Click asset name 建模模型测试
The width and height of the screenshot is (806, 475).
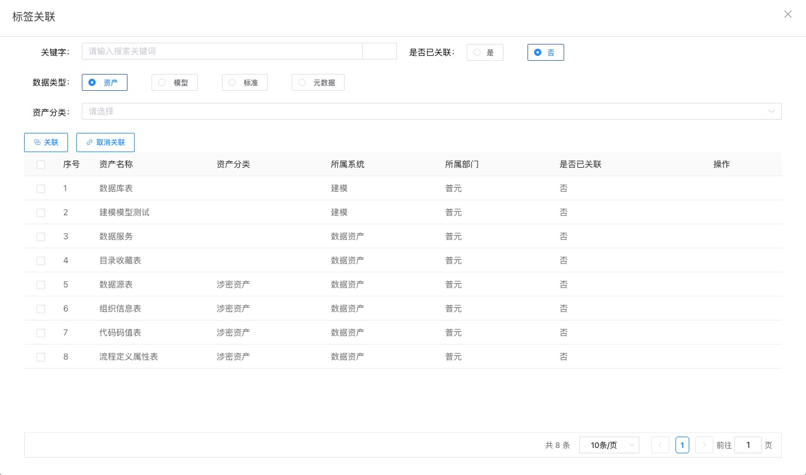(125, 212)
